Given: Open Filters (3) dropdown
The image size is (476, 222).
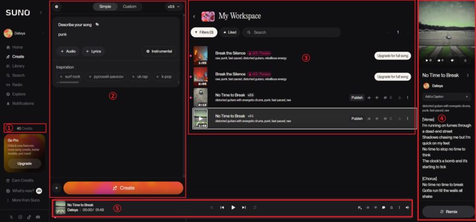Looking at the screenshot, I should pos(204,33).
